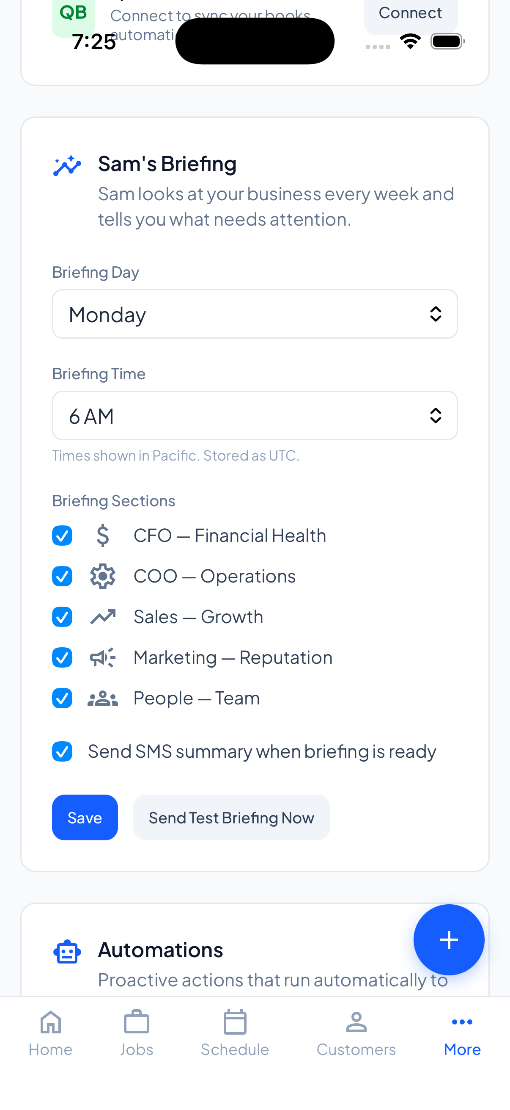Open the Briefing Time dropdown
The width and height of the screenshot is (510, 1110).
coord(254,416)
